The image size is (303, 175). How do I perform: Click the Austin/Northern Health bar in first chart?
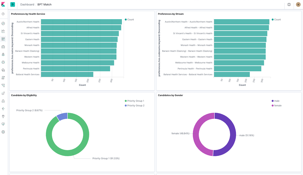click(81, 22)
